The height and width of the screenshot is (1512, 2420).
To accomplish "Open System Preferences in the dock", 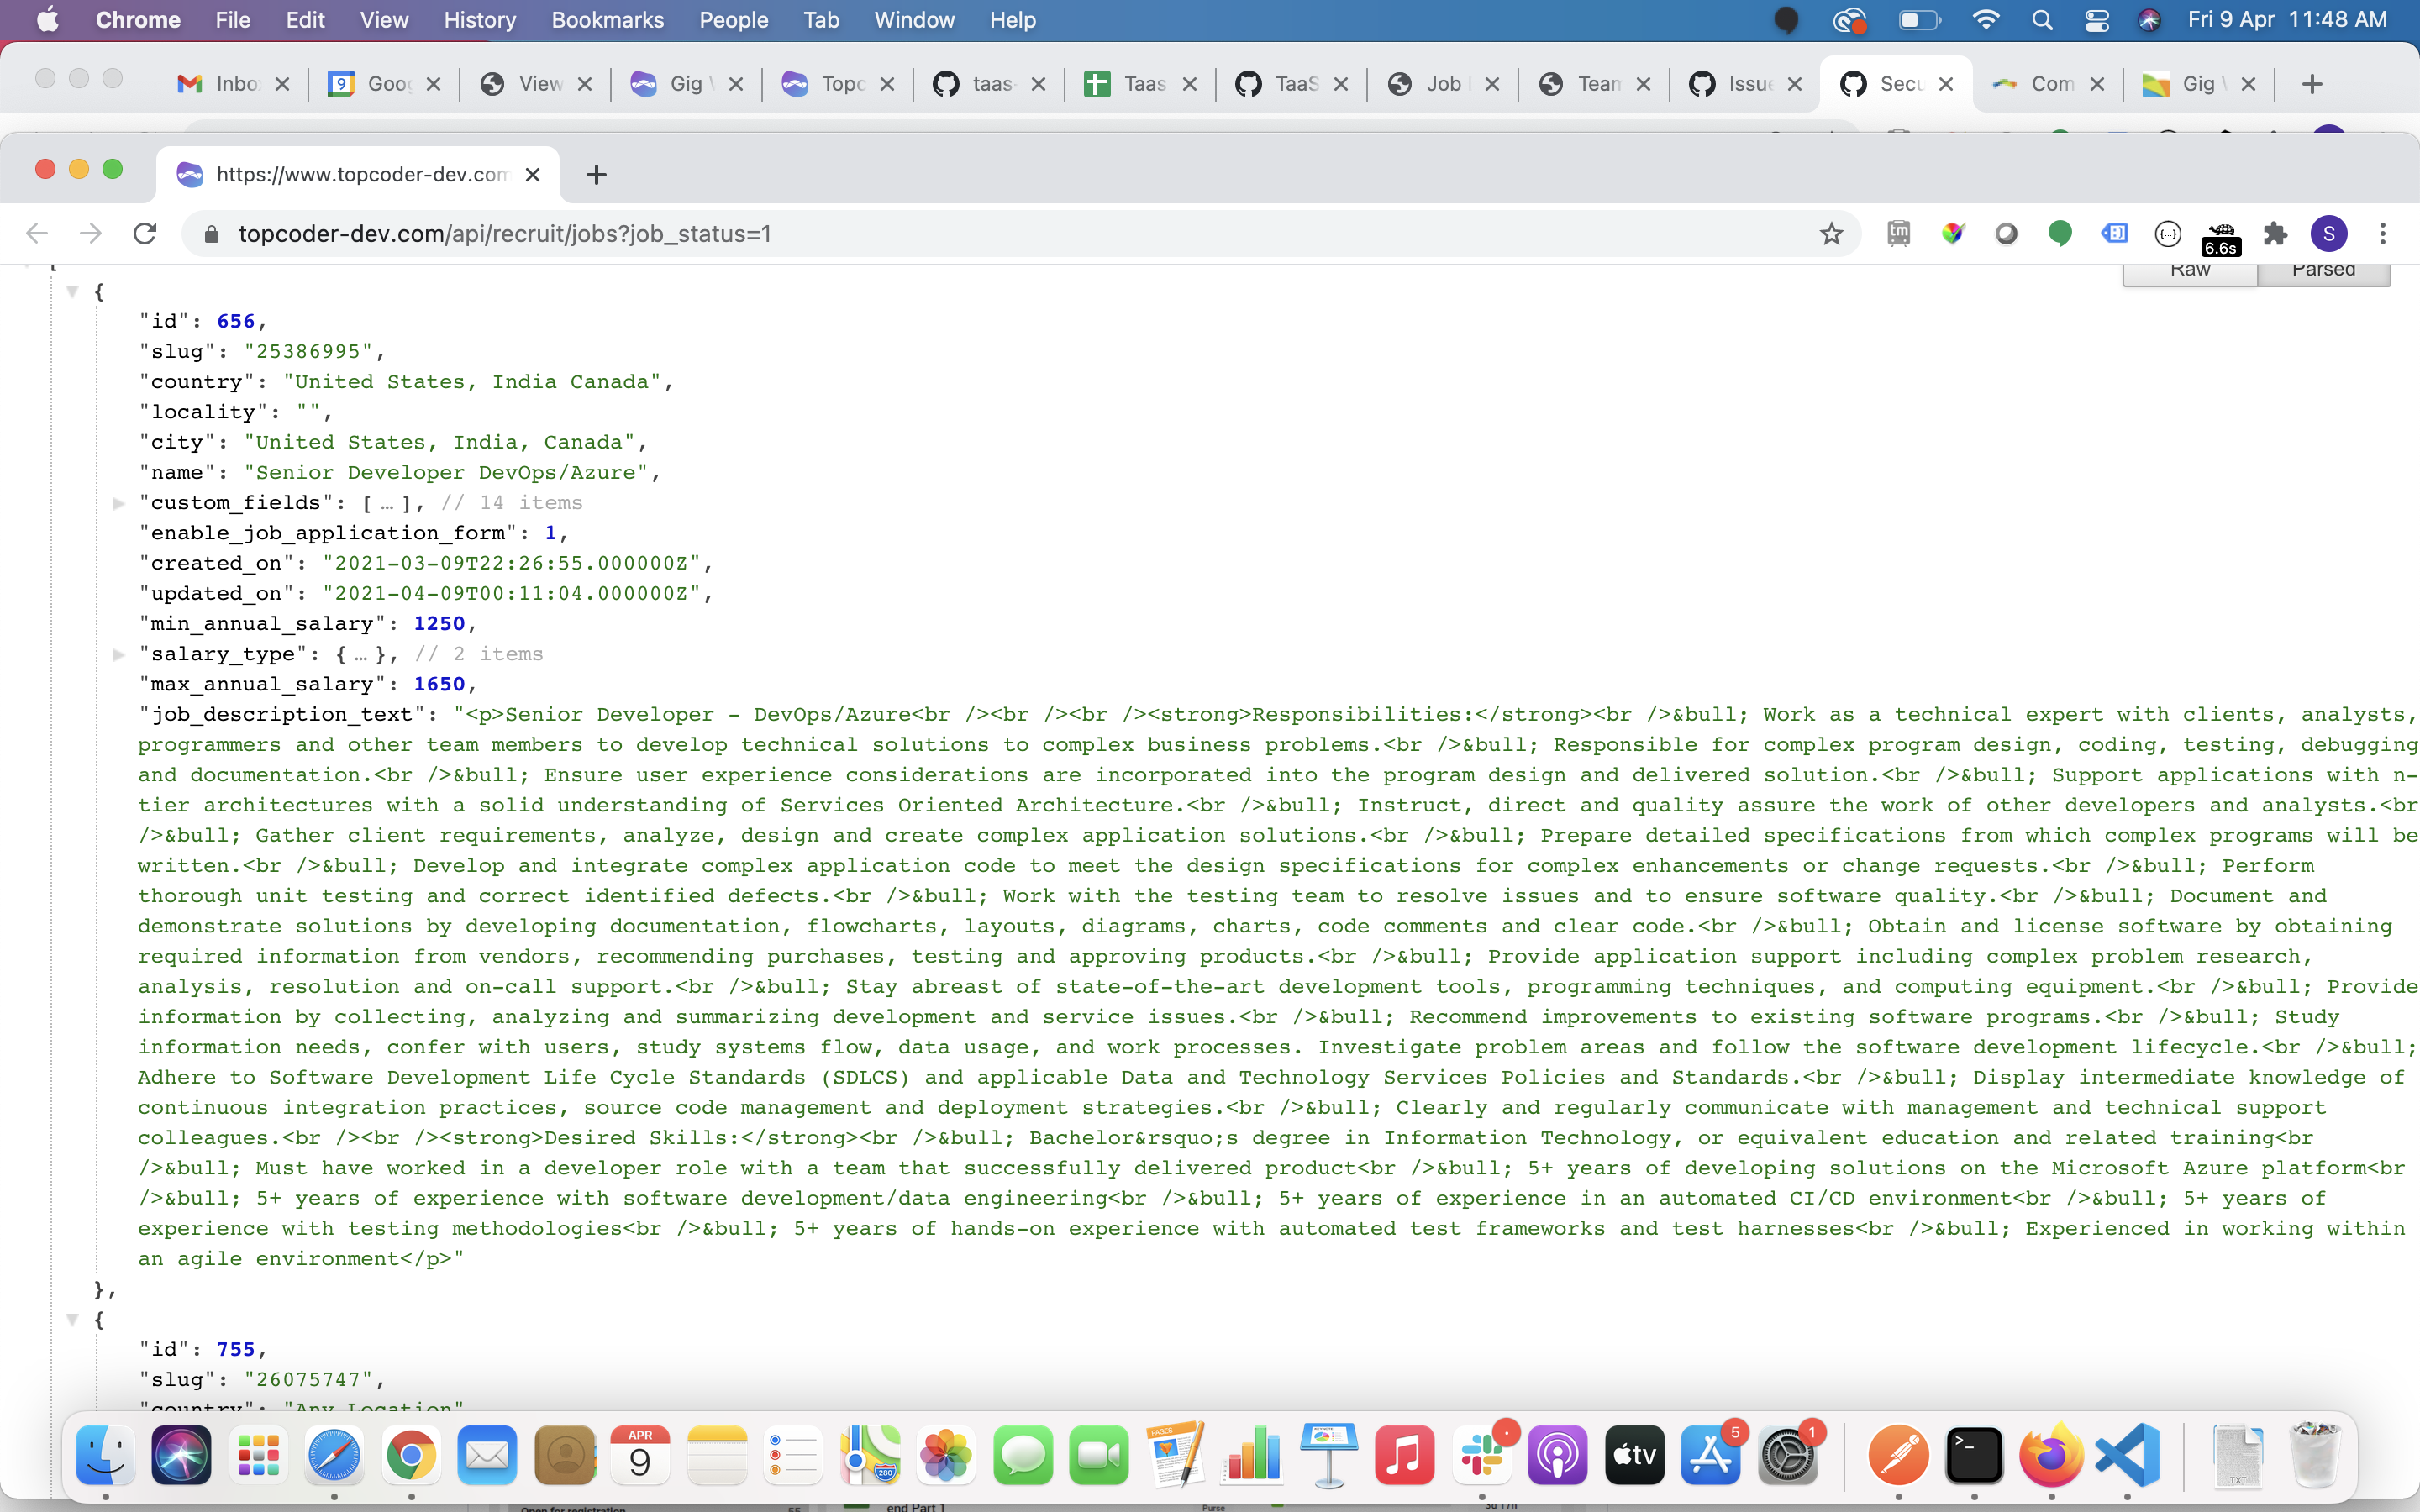I will tap(1788, 1455).
